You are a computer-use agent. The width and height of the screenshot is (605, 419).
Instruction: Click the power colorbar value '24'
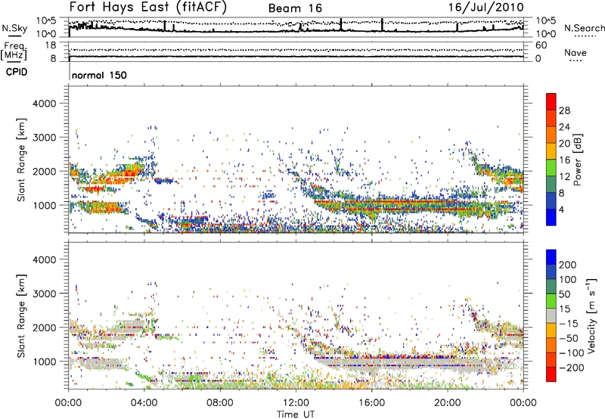coord(564,127)
